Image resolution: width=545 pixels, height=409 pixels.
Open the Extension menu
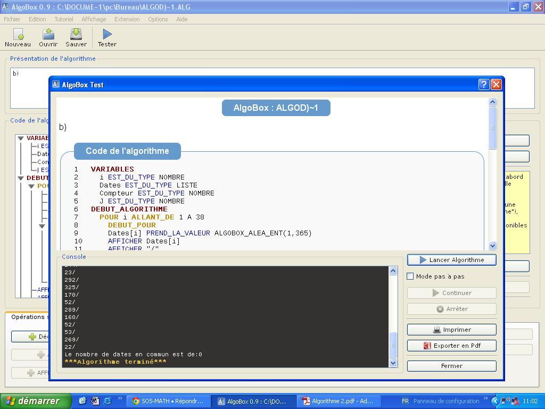click(x=127, y=19)
